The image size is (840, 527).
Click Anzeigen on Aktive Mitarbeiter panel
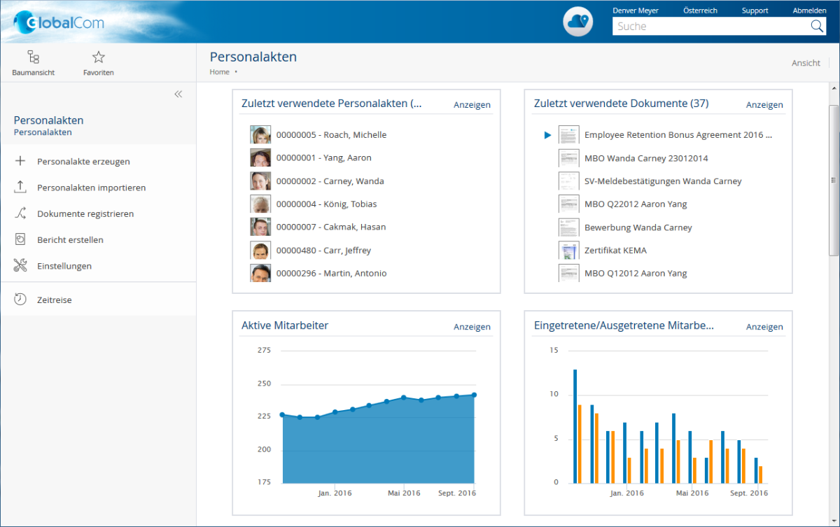point(472,327)
